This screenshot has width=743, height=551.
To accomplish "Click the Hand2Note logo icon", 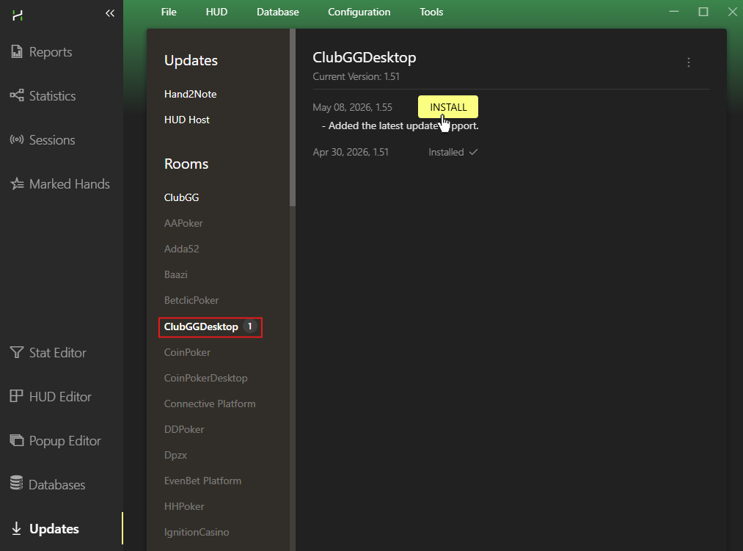I will (x=18, y=15).
